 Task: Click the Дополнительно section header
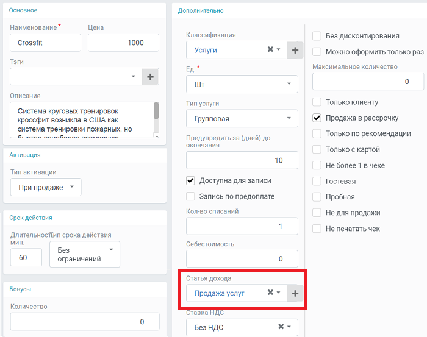point(201,10)
